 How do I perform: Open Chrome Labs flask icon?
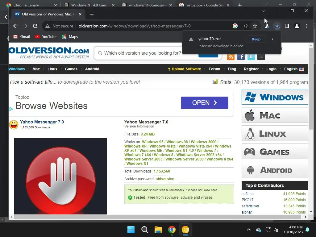(267, 26)
